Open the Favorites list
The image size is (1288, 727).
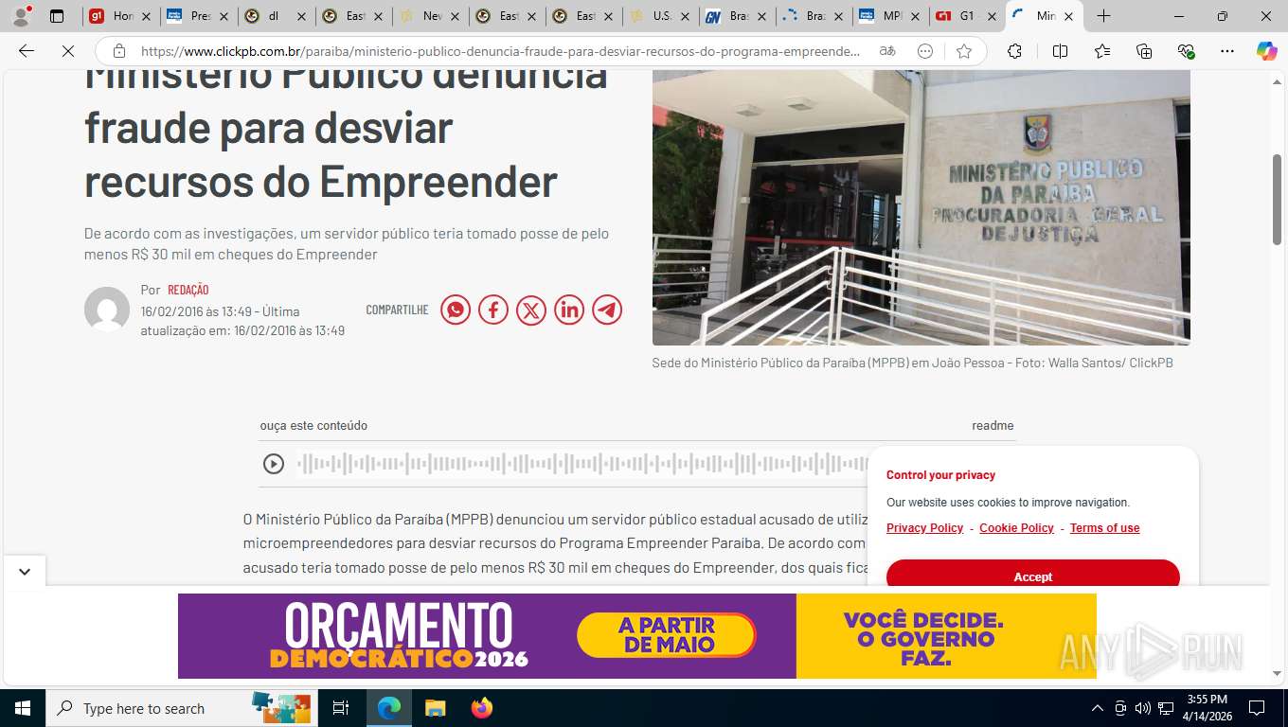click(x=1102, y=51)
